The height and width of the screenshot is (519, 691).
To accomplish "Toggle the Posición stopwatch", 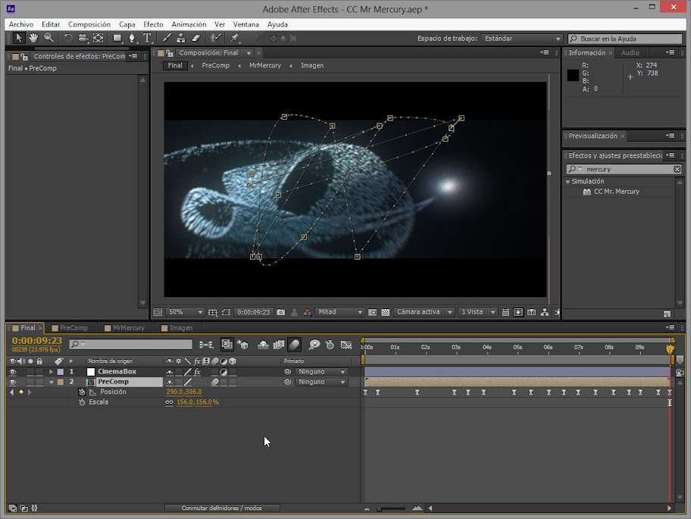I will tap(82, 392).
